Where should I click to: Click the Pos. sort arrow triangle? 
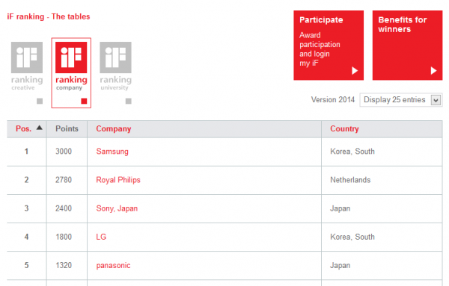pyautogui.click(x=40, y=128)
